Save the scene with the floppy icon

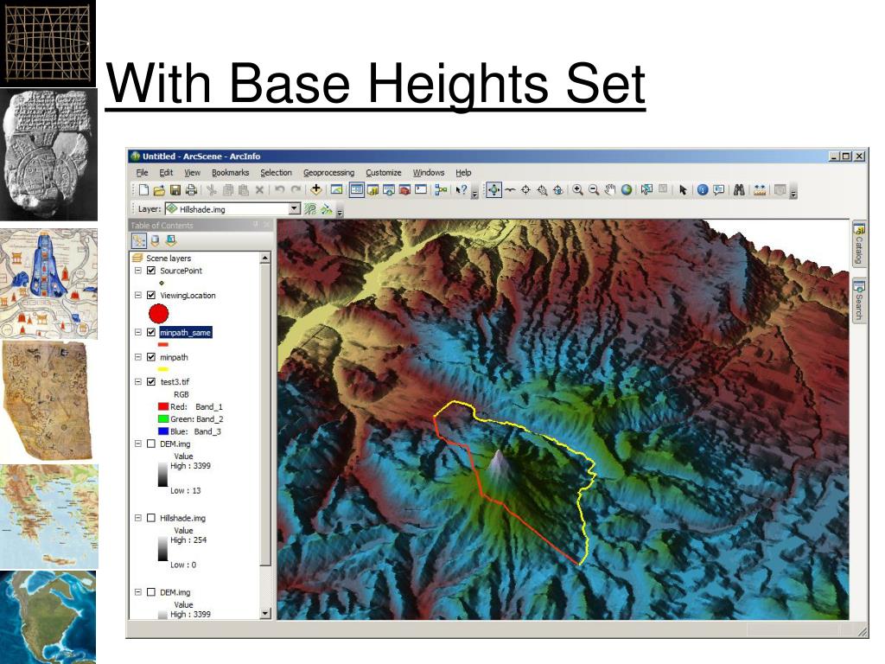[175, 189]
